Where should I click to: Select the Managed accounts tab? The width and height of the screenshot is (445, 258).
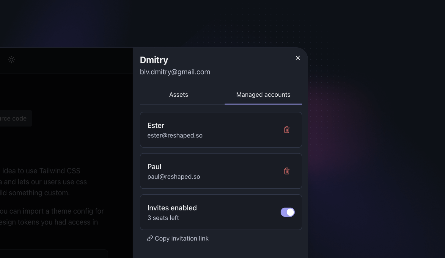(263, 95)
